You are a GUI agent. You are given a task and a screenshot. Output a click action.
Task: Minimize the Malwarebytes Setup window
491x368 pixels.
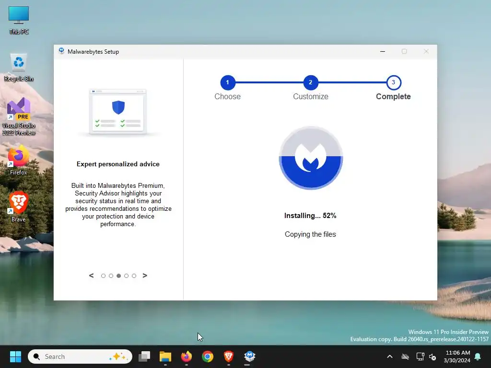[x=382, y=51]
